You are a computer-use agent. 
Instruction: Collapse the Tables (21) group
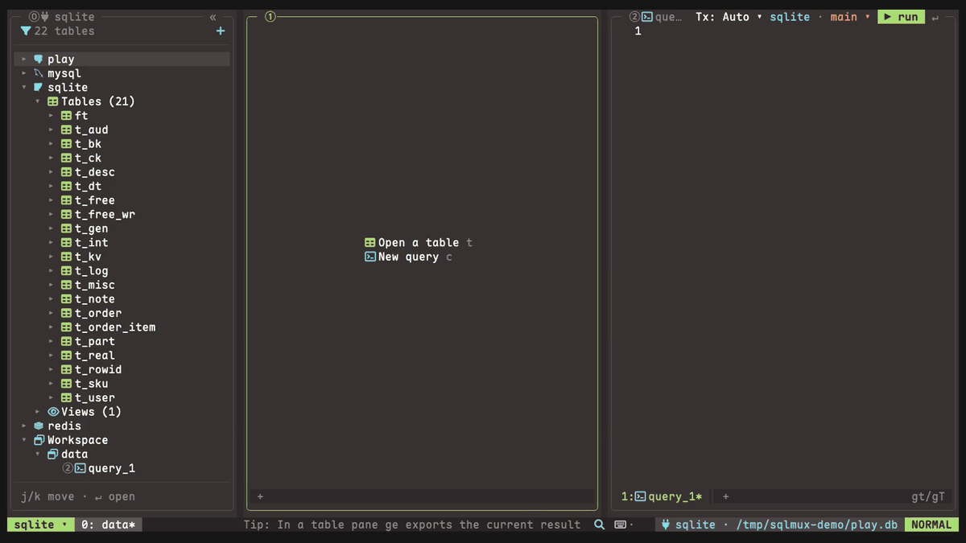coord(38,102)
